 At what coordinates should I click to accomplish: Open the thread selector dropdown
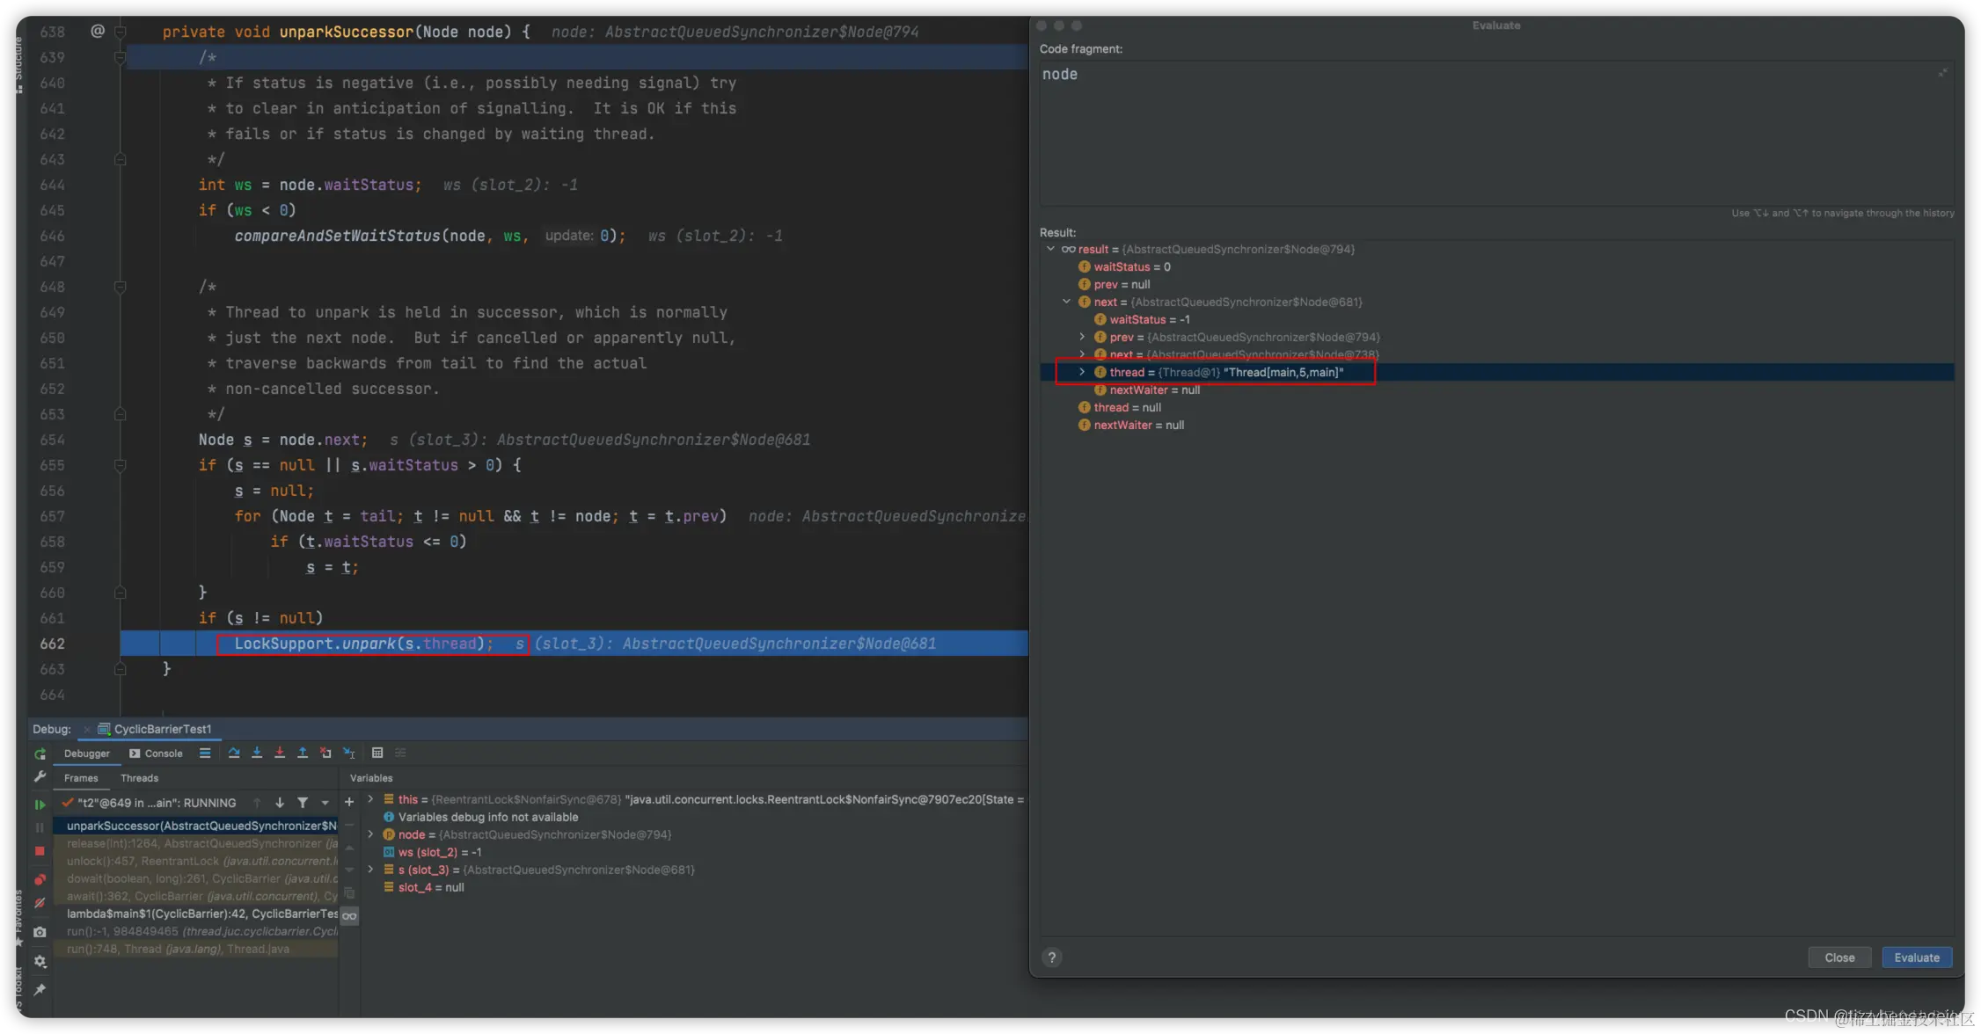(325, 803)
